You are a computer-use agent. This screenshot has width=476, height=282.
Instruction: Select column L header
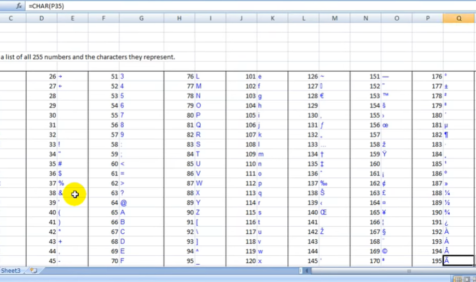pyautogui.click(x=304, y=18)
